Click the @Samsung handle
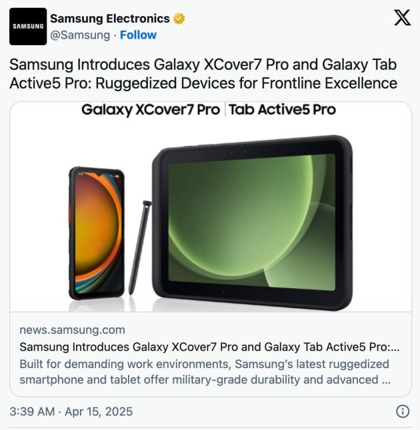 pos(80,35)
